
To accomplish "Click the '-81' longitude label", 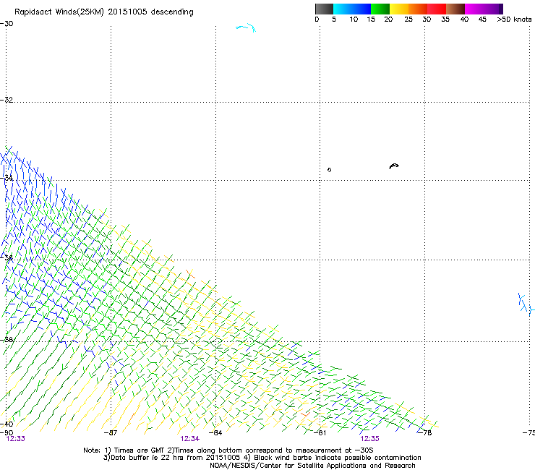I will click(x=320, y=433).
